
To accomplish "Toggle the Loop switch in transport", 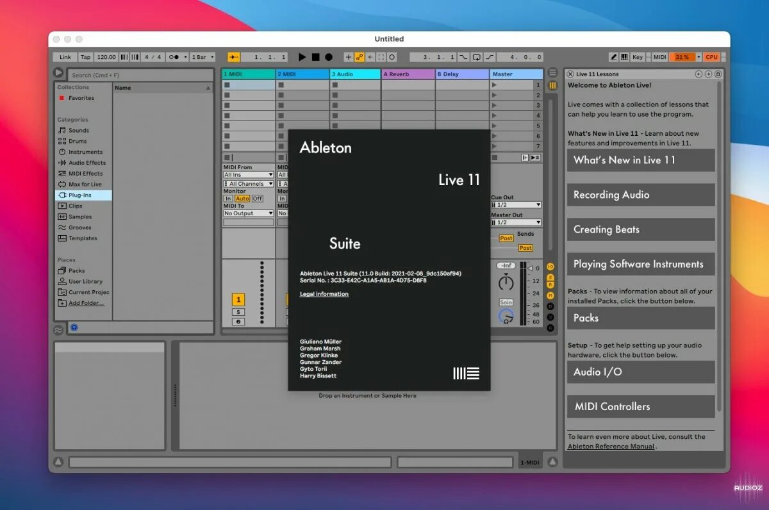I will pyautogui.click(x=477, y=57).
